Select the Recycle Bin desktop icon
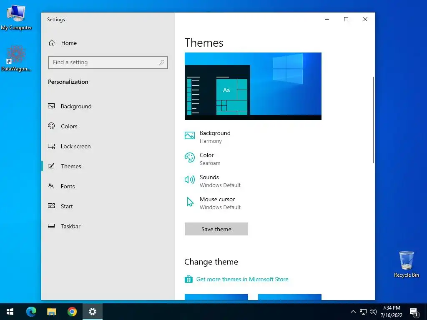Image resolution: width=427 pixels, height=320 pixels. pos(406,264)
